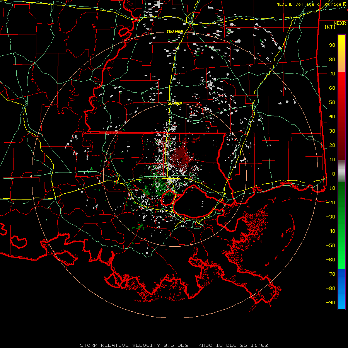The image size is (348, 348).
Task: Click the -50 value on the velocity scale
Action: point(331,246)
